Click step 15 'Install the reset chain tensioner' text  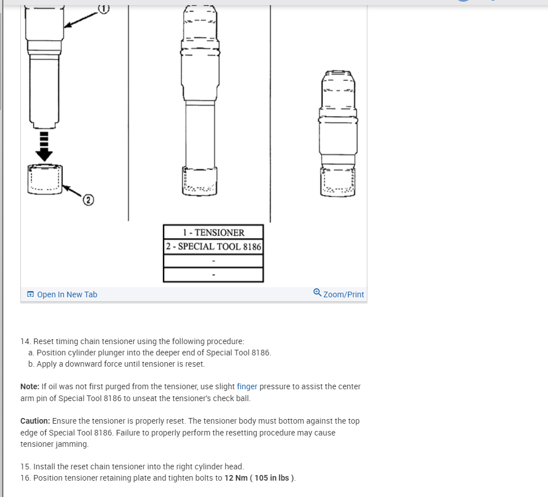(132, 467)
